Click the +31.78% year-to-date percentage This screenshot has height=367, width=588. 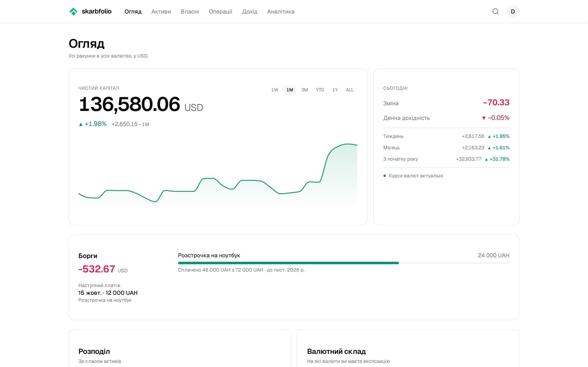[500, 159]
